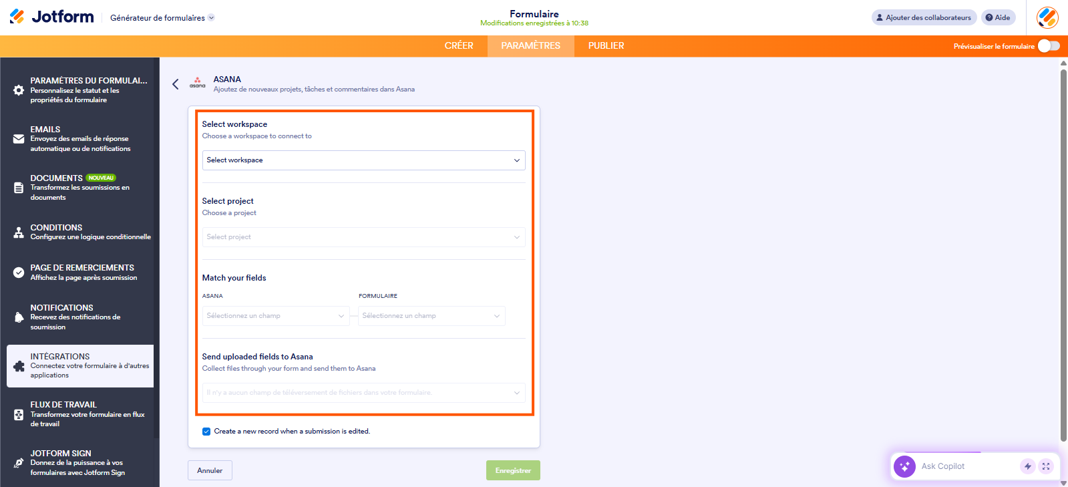
Task: Click the Notifications bell icon
Action: [19, 317]
